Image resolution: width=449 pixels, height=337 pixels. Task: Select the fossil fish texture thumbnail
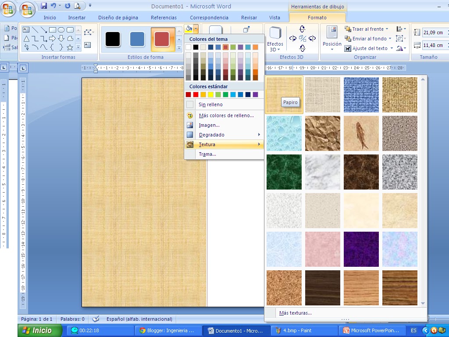click(x=361, y=133)
